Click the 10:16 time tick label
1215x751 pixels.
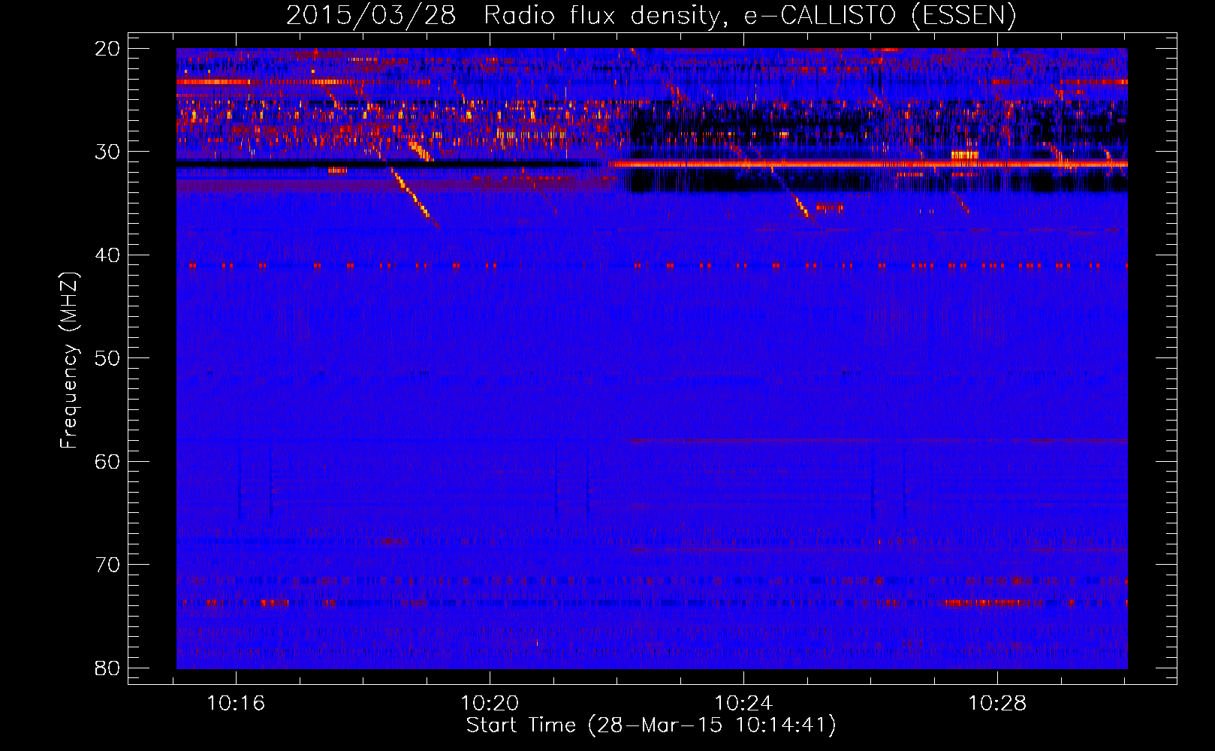click(x=236, y=704)
